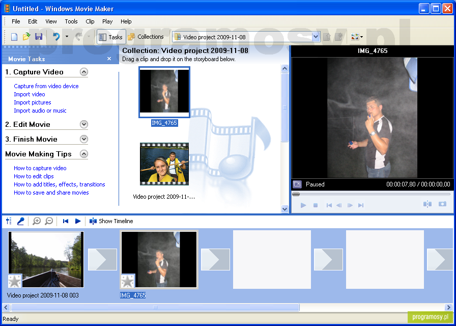Open undo history dropdown arrow
Screen dimensions: 456x326
[x=67, y=37]
